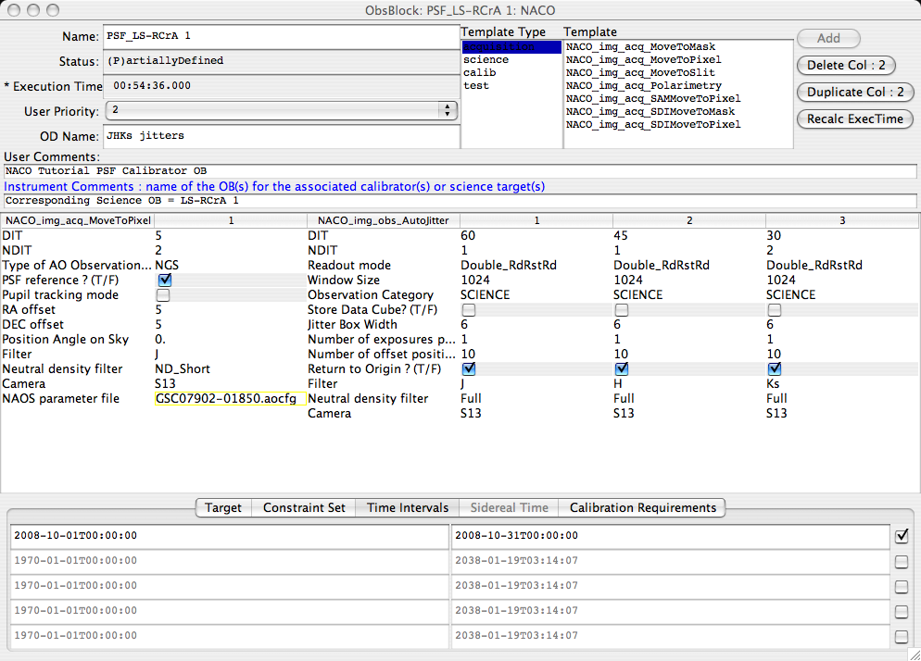Uncheck Return to Origin for J filter column
921x661 pixels.
click(469, 368)
